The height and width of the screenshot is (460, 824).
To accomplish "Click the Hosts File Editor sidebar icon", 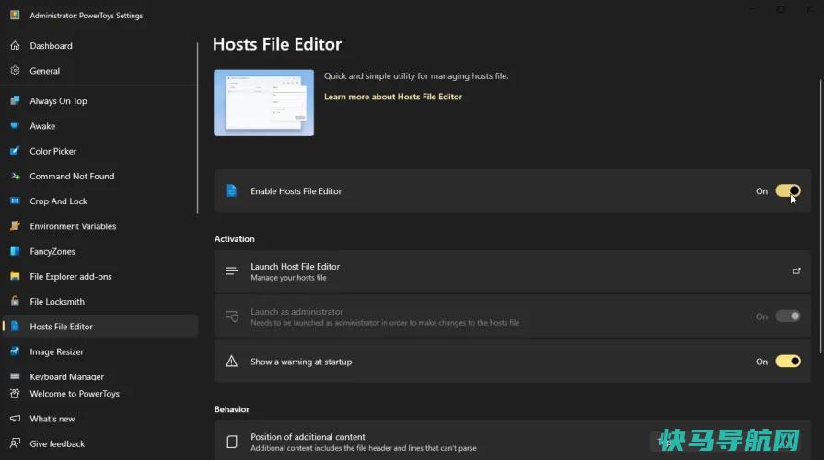I will [15, 326].
